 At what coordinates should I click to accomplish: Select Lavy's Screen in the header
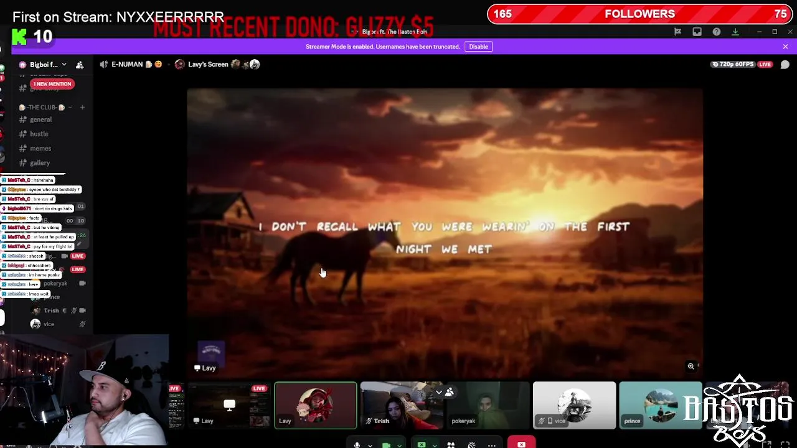pos(208,64)
